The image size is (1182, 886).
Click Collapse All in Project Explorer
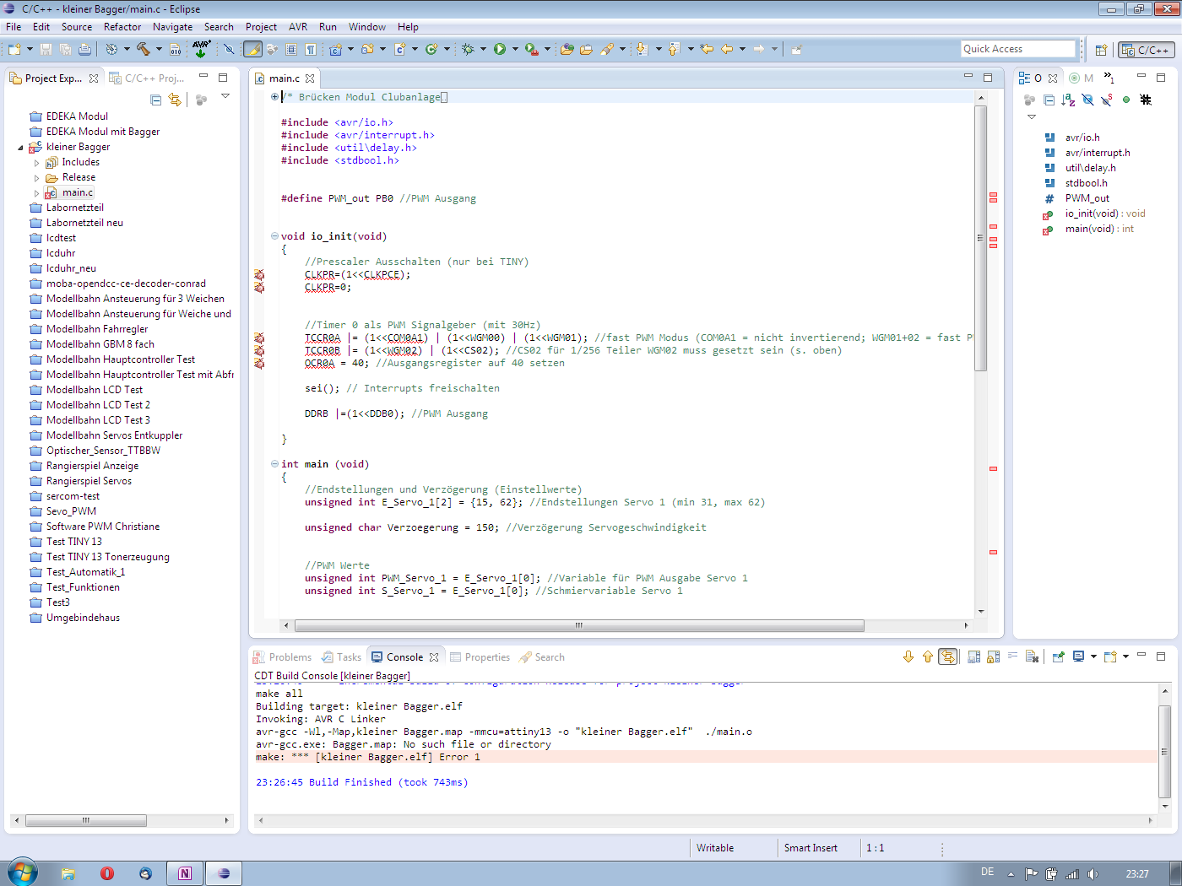tap(155, 100)
